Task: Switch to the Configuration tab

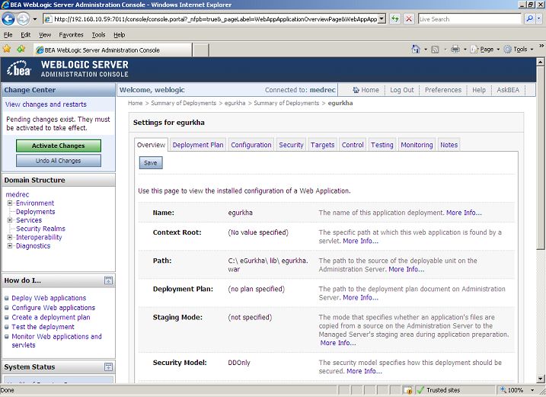Action: (251, 145)
